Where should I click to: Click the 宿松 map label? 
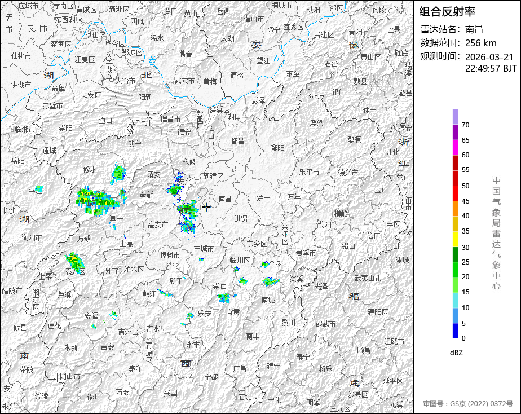point(237,74)
